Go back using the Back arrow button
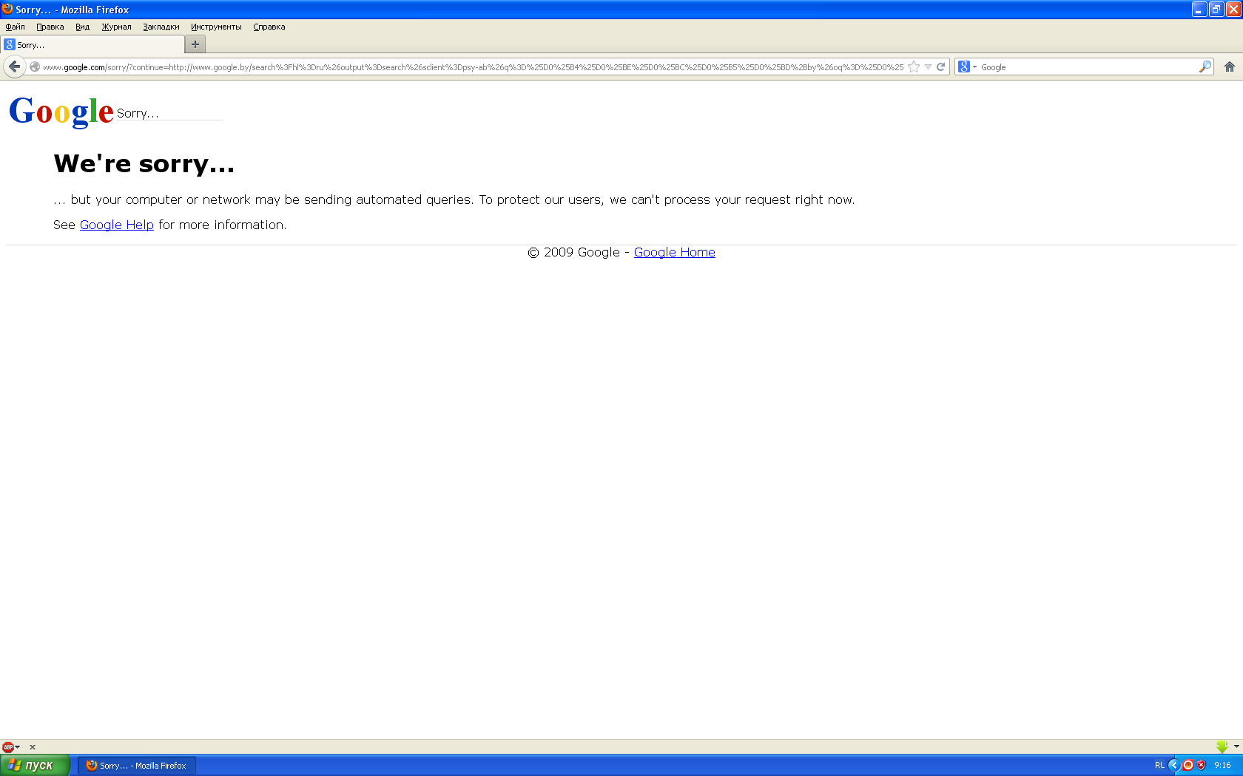 [x=14, y=67]
